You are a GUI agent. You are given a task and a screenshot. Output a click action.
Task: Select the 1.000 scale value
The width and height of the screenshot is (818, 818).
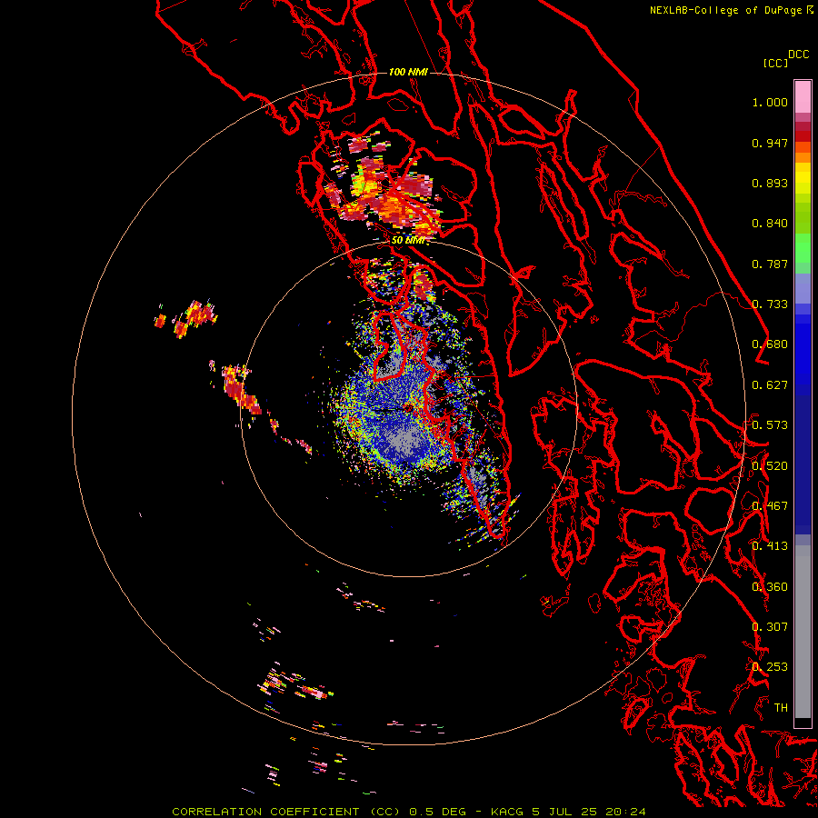tap(770, 103)
